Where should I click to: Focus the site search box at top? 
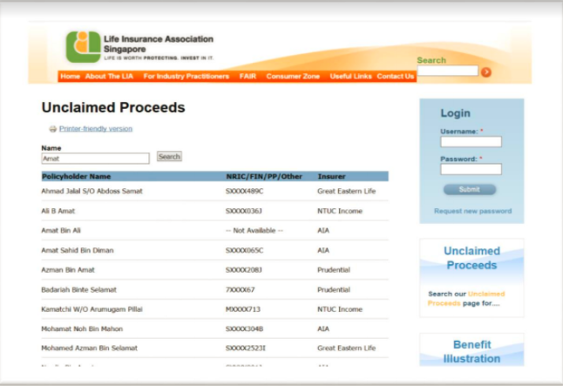(446, 71)
